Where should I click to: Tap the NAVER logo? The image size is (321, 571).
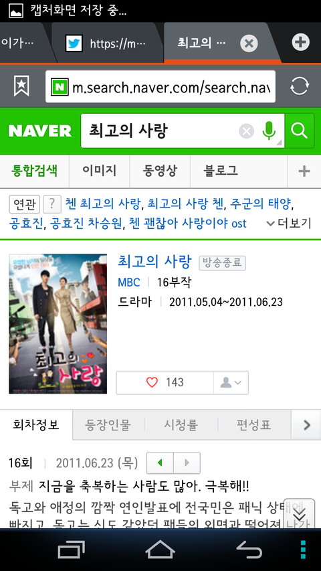pyautogui.click(x=40, y=131)
